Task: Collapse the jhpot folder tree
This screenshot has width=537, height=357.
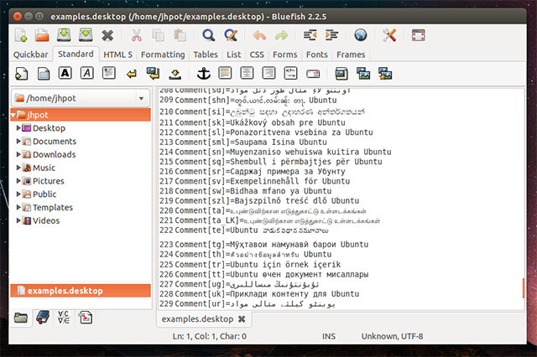Action: [13, 116]
